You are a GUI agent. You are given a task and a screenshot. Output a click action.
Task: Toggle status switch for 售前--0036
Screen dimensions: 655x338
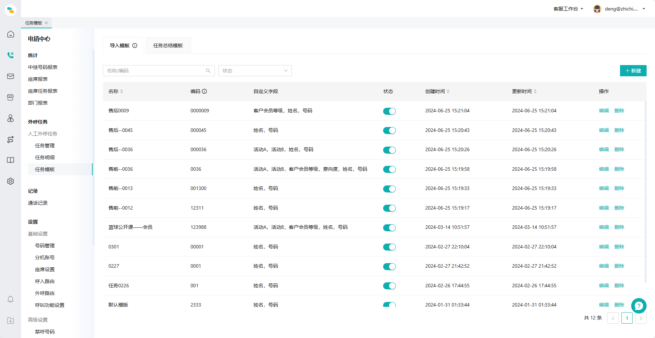click(x=389, y=169)
